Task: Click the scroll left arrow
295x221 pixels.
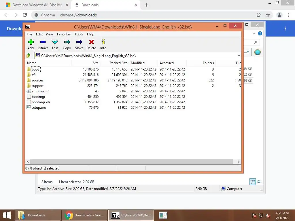Action: pyautogui.click(x=28, y=162)
